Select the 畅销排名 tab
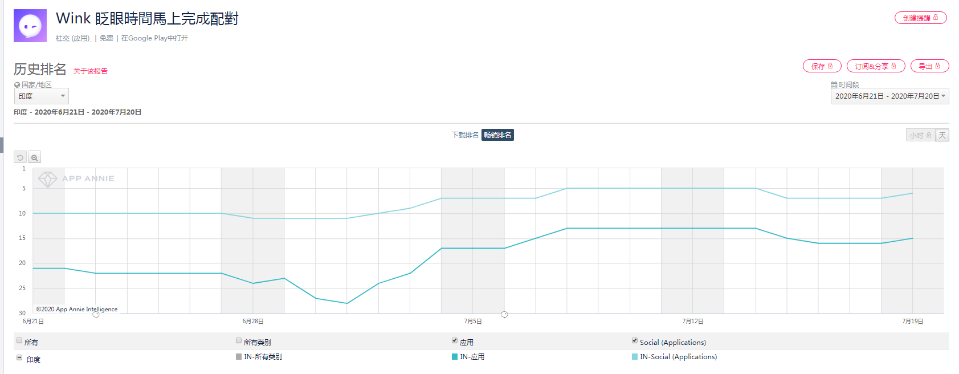The height and width of the screenshot is (374, 959). [x=497, y=135]
